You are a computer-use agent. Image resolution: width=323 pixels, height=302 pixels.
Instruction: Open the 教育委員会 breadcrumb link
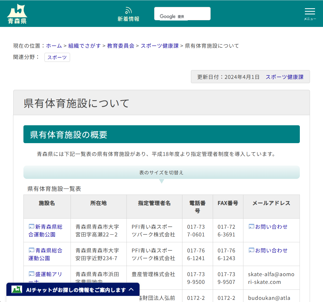(x=120, y=46)
